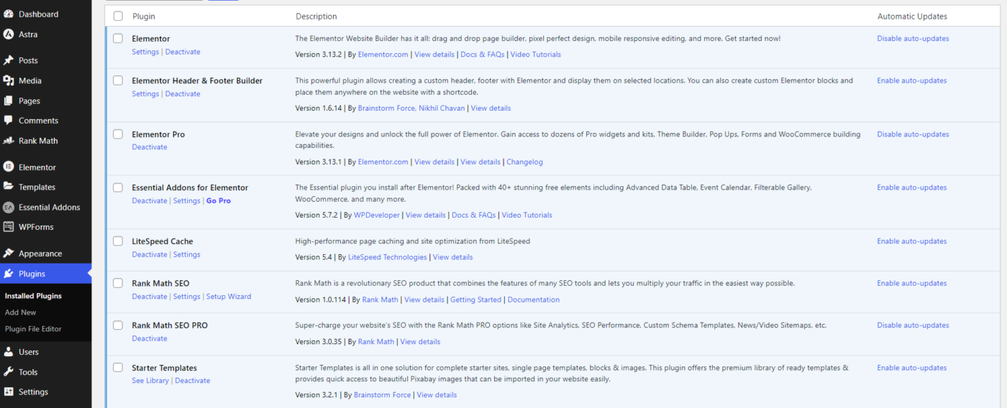
Task: Check the Rank Math SEO checkbox
Action: click(118, 283)
